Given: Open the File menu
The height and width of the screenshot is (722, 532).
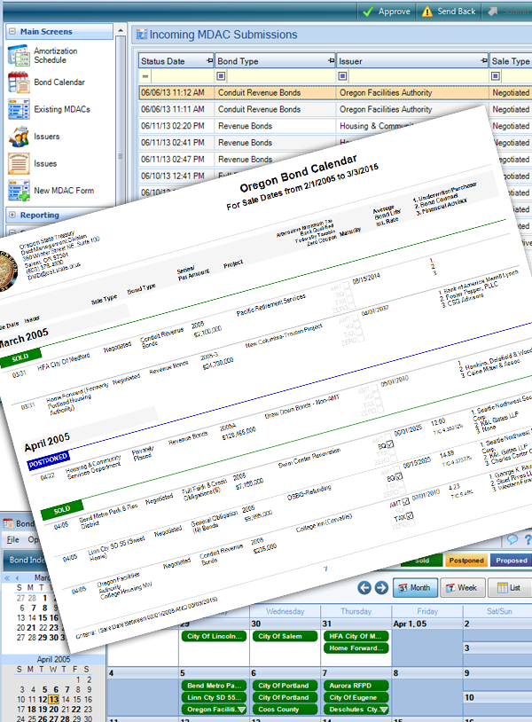Looking at the screenshot, I should coord(13,539).
